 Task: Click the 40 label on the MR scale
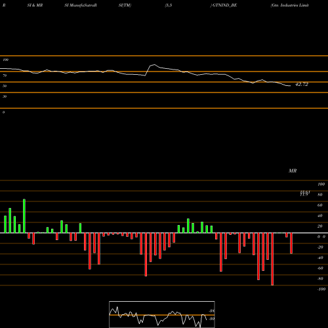[x=320, y=216]
